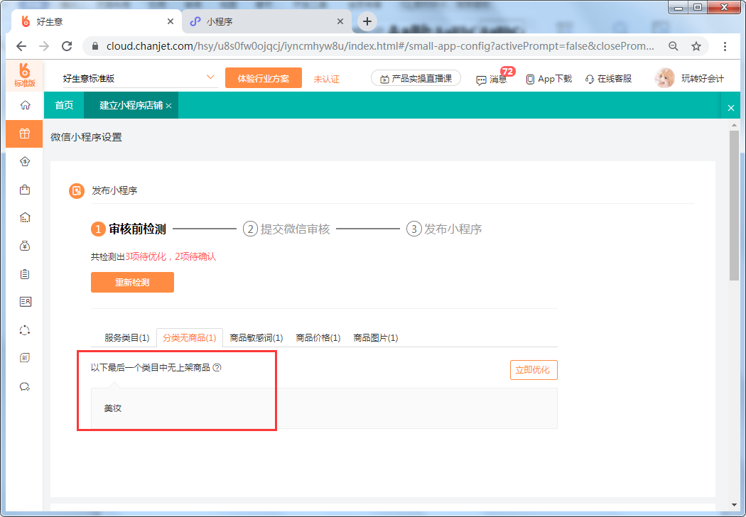The width and height of the screenshot is (746, 517).
Task: Open the warehouse sidebar icon
Action: [25, 218]
